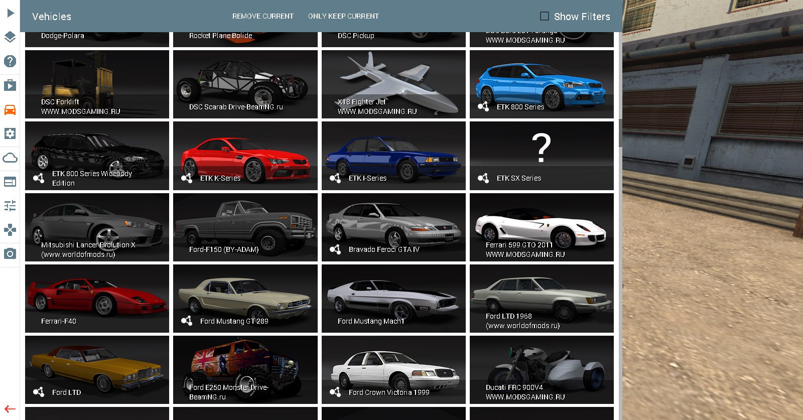Click configurations icon on Bravado Feroci GTA IV
The width and height of the screenshot is (803, 420).
coord(335,249)
